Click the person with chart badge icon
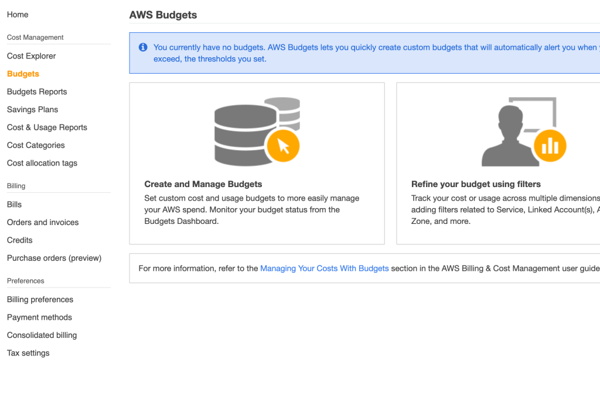Screen dimensions: 600x394 tap(523, 132)
